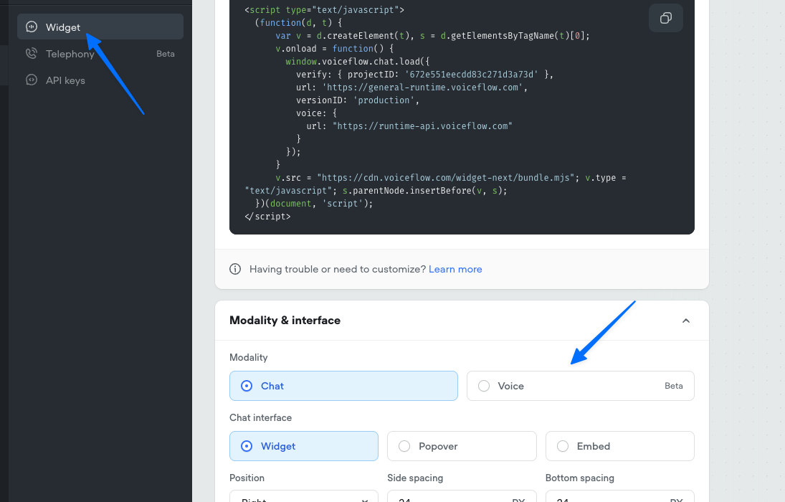Click the window.voiceflow.chat.load line
The image size is (785, 502).
click(358, 61)
